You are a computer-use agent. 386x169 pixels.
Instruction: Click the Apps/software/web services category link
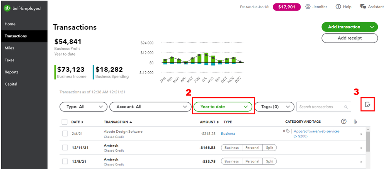pos(316,132)
